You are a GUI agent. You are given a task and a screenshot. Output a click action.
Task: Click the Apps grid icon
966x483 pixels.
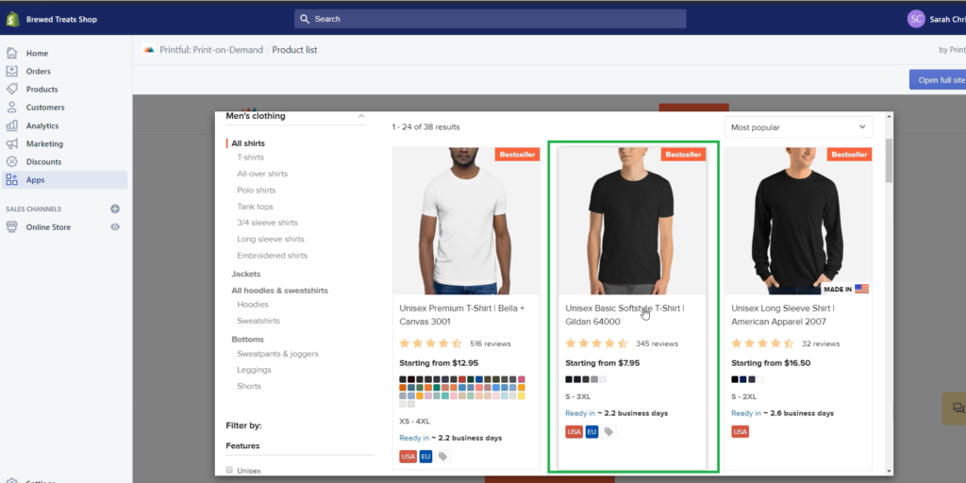(x=11, y=180)
